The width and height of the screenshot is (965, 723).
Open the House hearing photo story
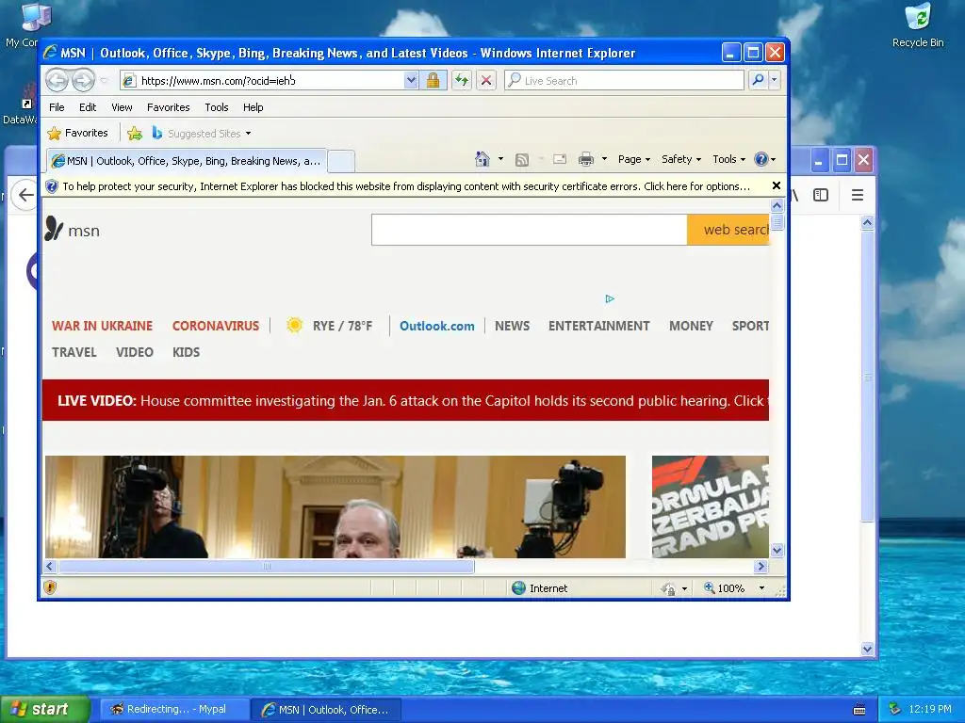pos(335,506)
